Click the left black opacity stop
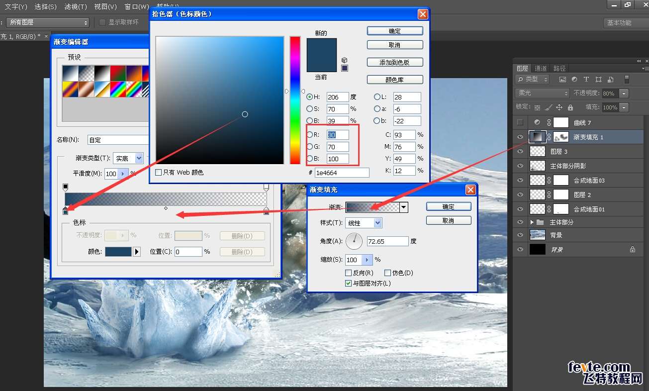 65,188
